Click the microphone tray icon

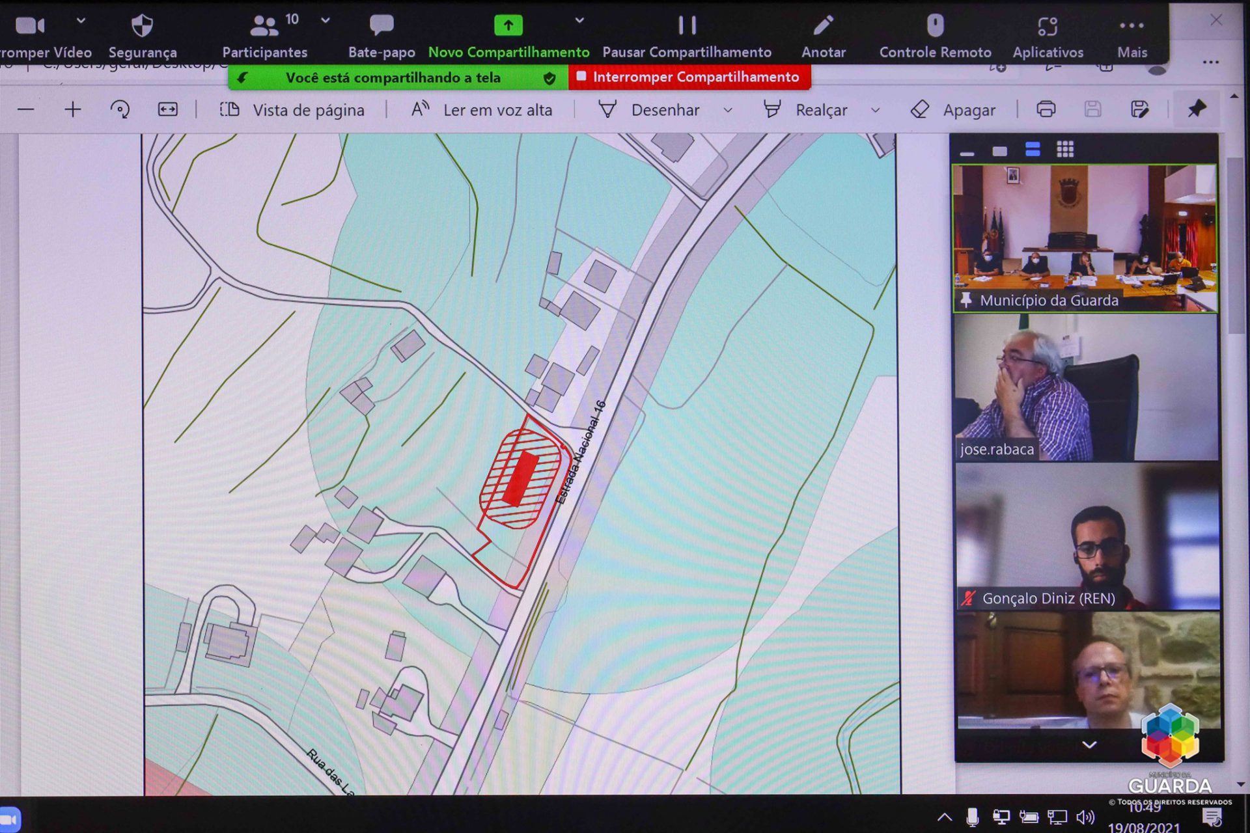972,817
